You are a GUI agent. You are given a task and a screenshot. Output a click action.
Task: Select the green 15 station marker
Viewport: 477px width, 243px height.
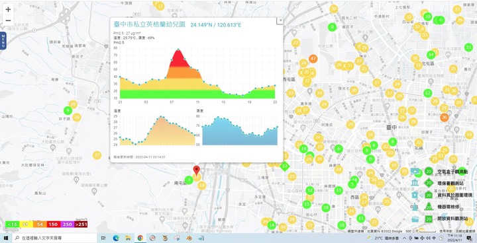point(306,204)
